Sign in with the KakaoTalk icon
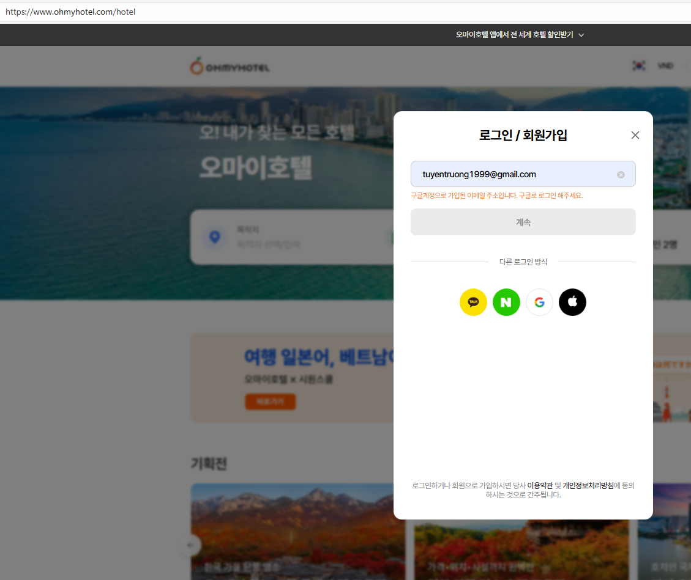The height and width of the screenshot is (580, 691). point(473,302)
